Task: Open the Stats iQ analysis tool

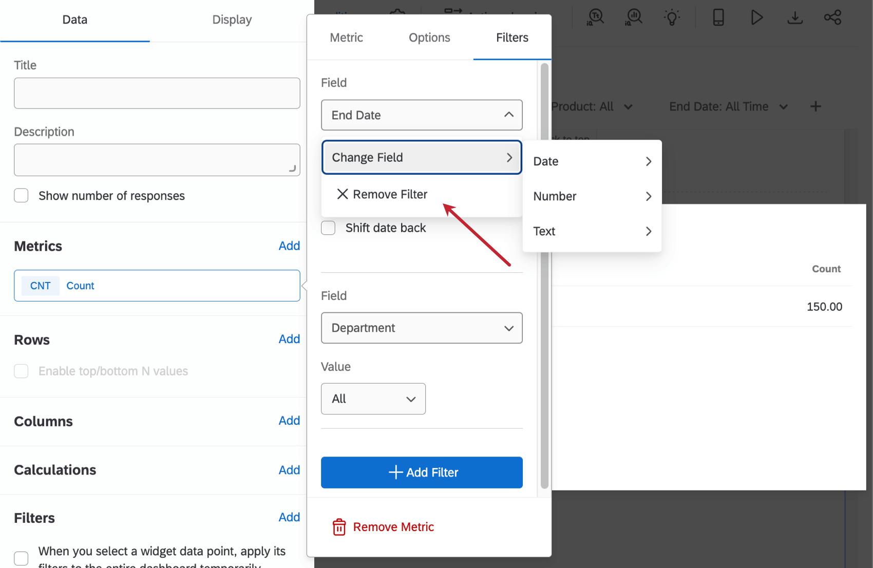Action: click(x=633, y=17)
